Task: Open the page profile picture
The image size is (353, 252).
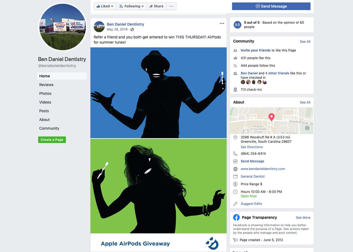Action: click(62, 27)
